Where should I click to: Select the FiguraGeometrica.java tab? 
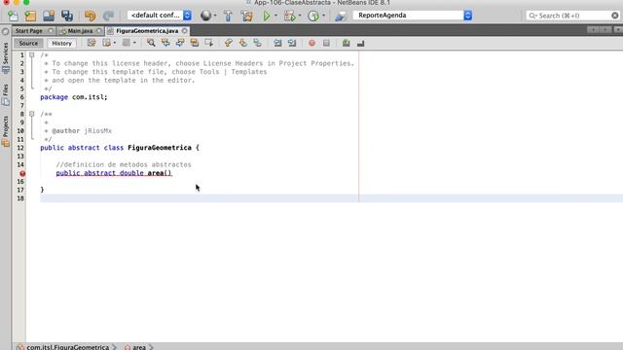pos(147,30)
